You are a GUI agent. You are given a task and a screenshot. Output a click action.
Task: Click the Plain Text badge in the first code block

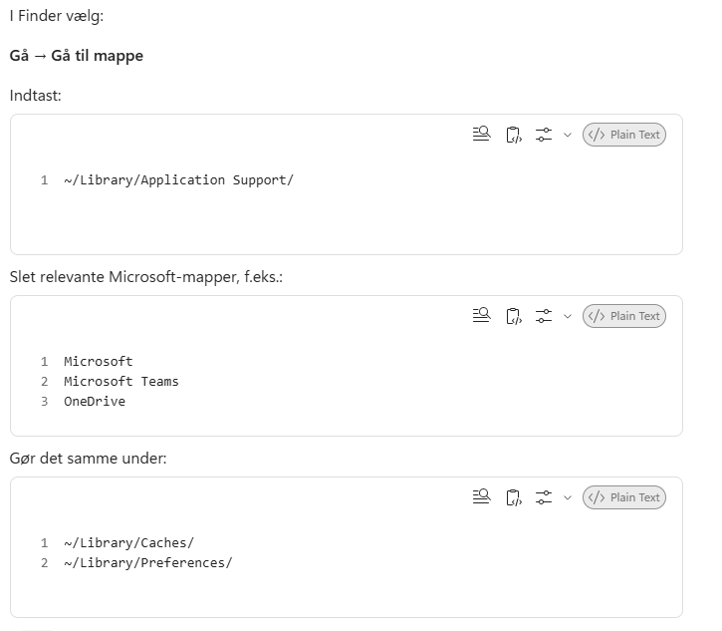[624, 135]
